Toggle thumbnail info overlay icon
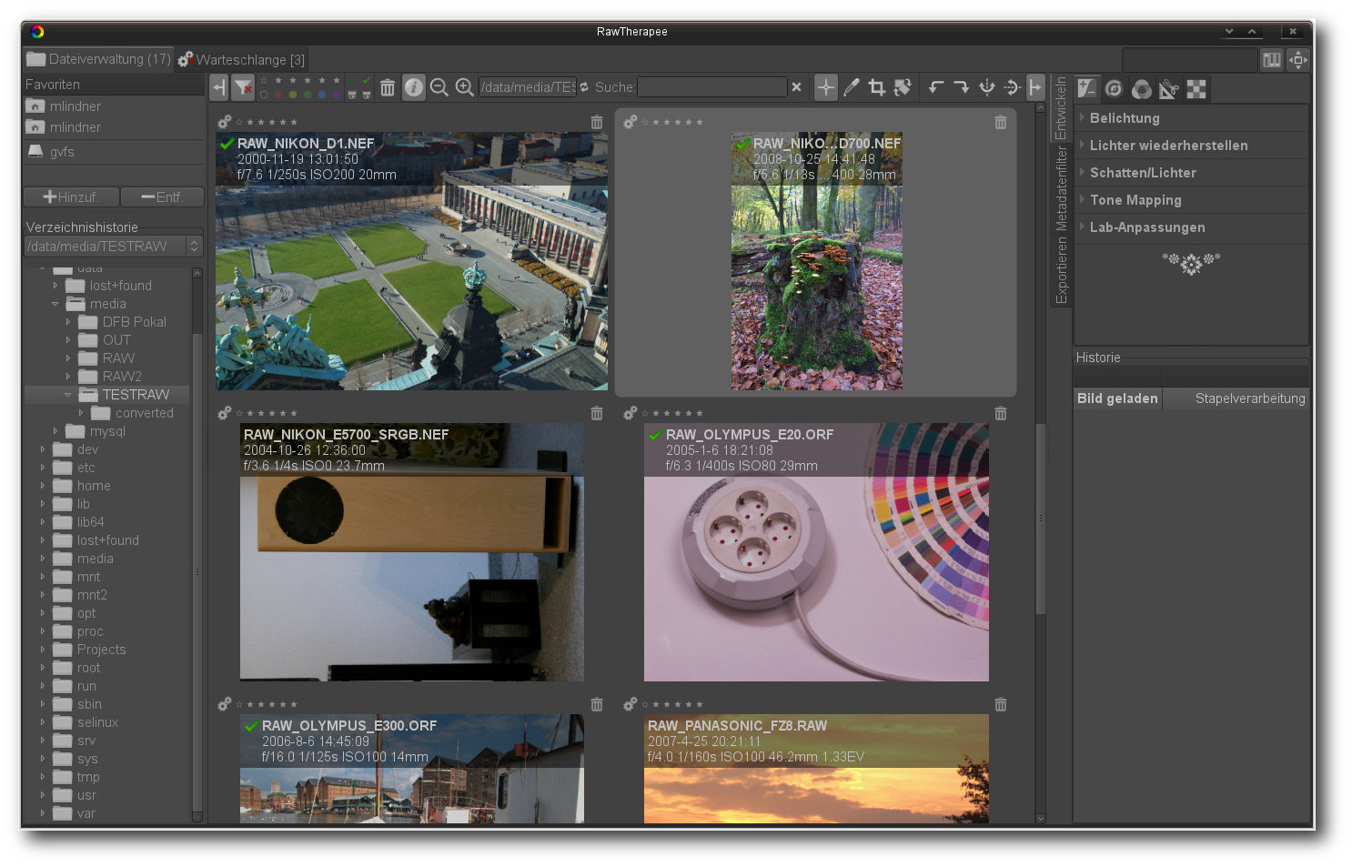The height and width of the screenshot is (867, 1352). coord(413,87)
